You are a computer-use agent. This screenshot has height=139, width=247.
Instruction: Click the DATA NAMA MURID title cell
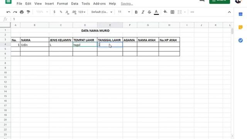click(95, 31)
